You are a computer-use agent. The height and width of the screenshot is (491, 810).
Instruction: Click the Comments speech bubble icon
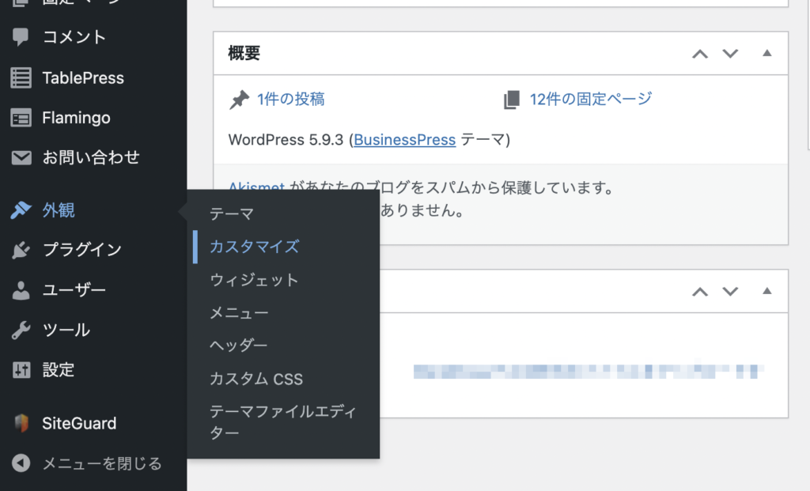pyautogui.click(x=21, y=37)
